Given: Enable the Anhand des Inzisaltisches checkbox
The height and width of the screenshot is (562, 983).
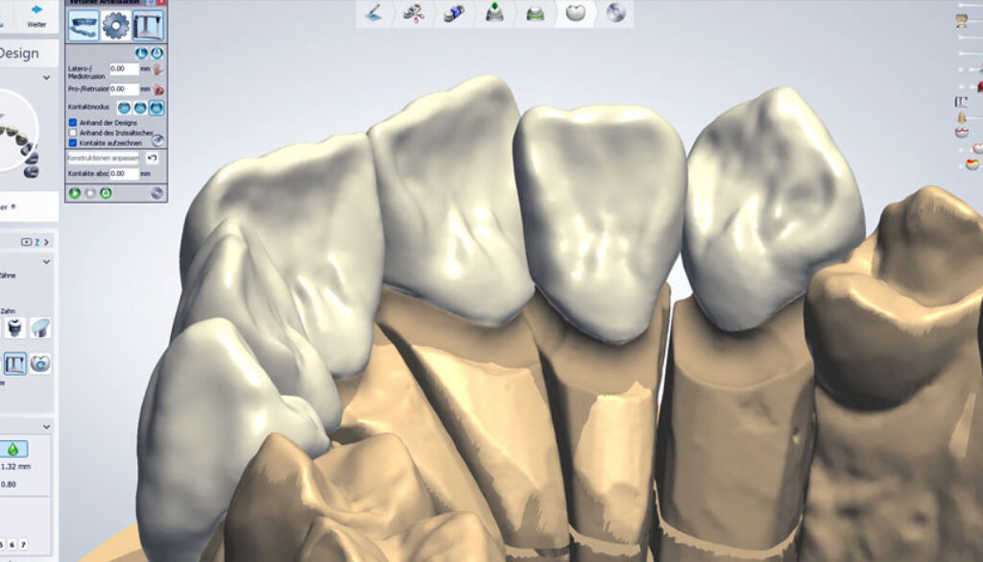Looking at the screenshot, I should 73,132.
